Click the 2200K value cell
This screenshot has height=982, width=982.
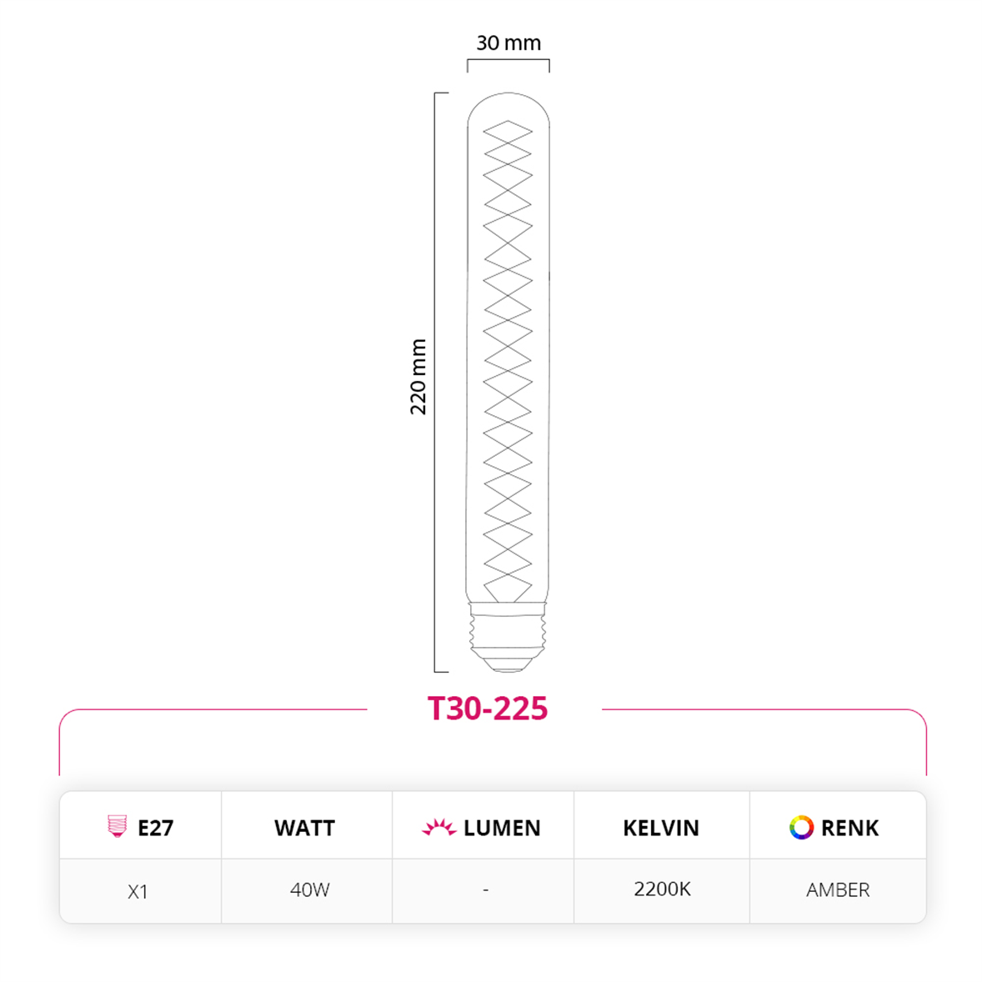[662, 889]
